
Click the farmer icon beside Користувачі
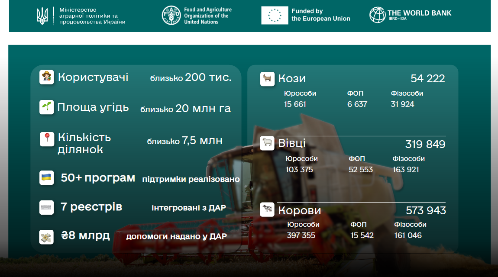click(47, 77)
